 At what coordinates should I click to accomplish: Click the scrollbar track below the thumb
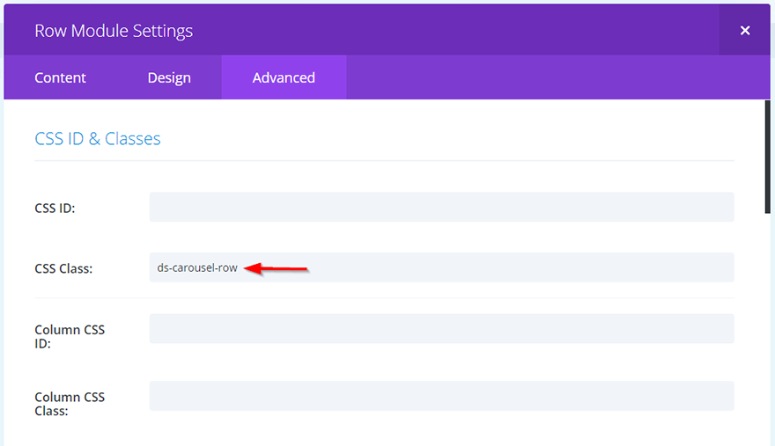(x=767, y=334)
